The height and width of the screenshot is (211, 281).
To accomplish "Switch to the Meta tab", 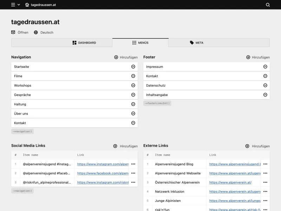I will (199, 43).
